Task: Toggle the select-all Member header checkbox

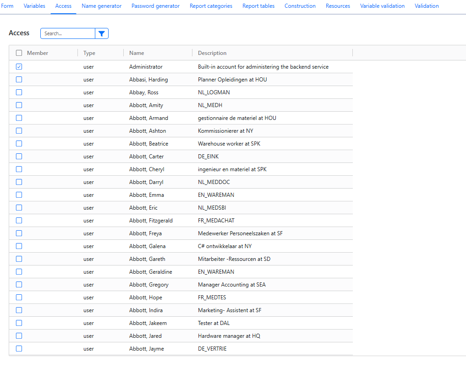Action: (x=19, y=53)
